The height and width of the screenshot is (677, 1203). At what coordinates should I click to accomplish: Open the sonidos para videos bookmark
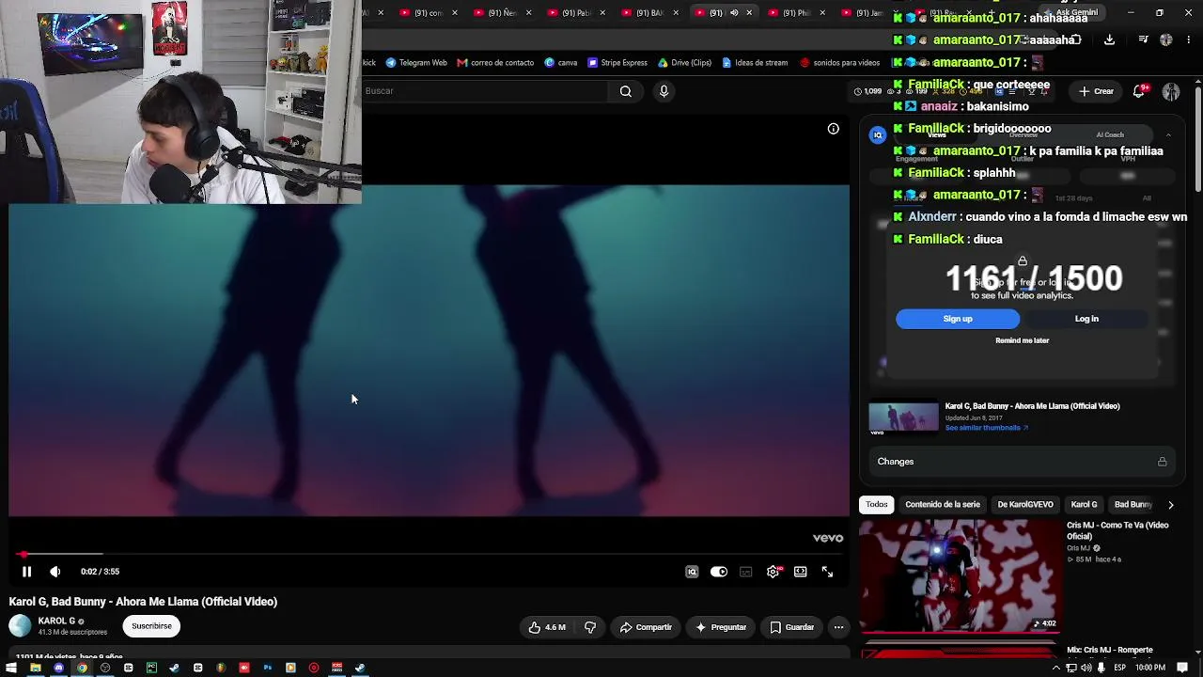coord(840,63)
